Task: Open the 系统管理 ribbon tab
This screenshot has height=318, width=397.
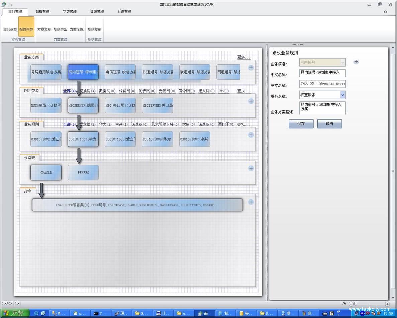Action: 124,12
